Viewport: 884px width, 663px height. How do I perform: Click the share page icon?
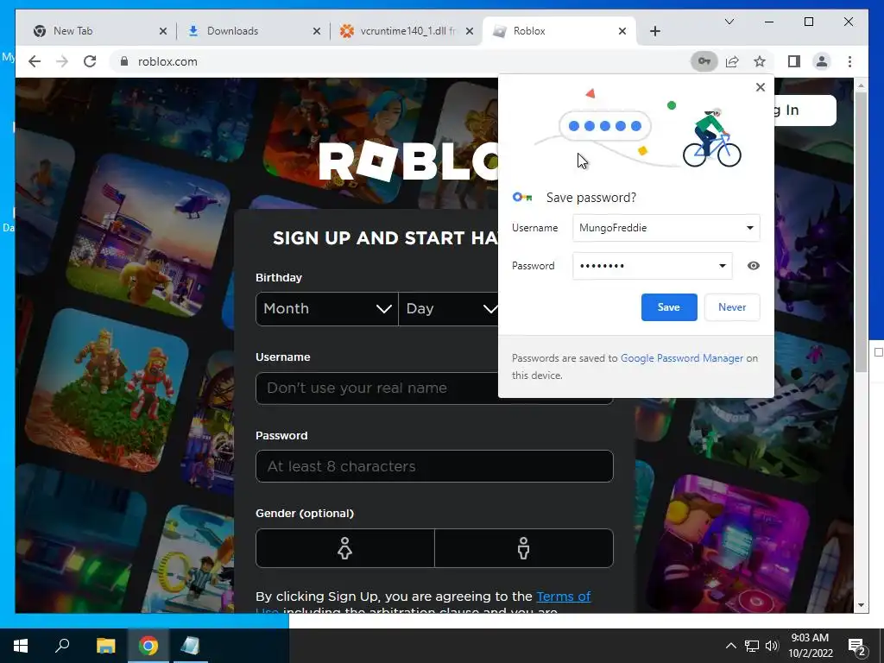click(x=732, y=61)
